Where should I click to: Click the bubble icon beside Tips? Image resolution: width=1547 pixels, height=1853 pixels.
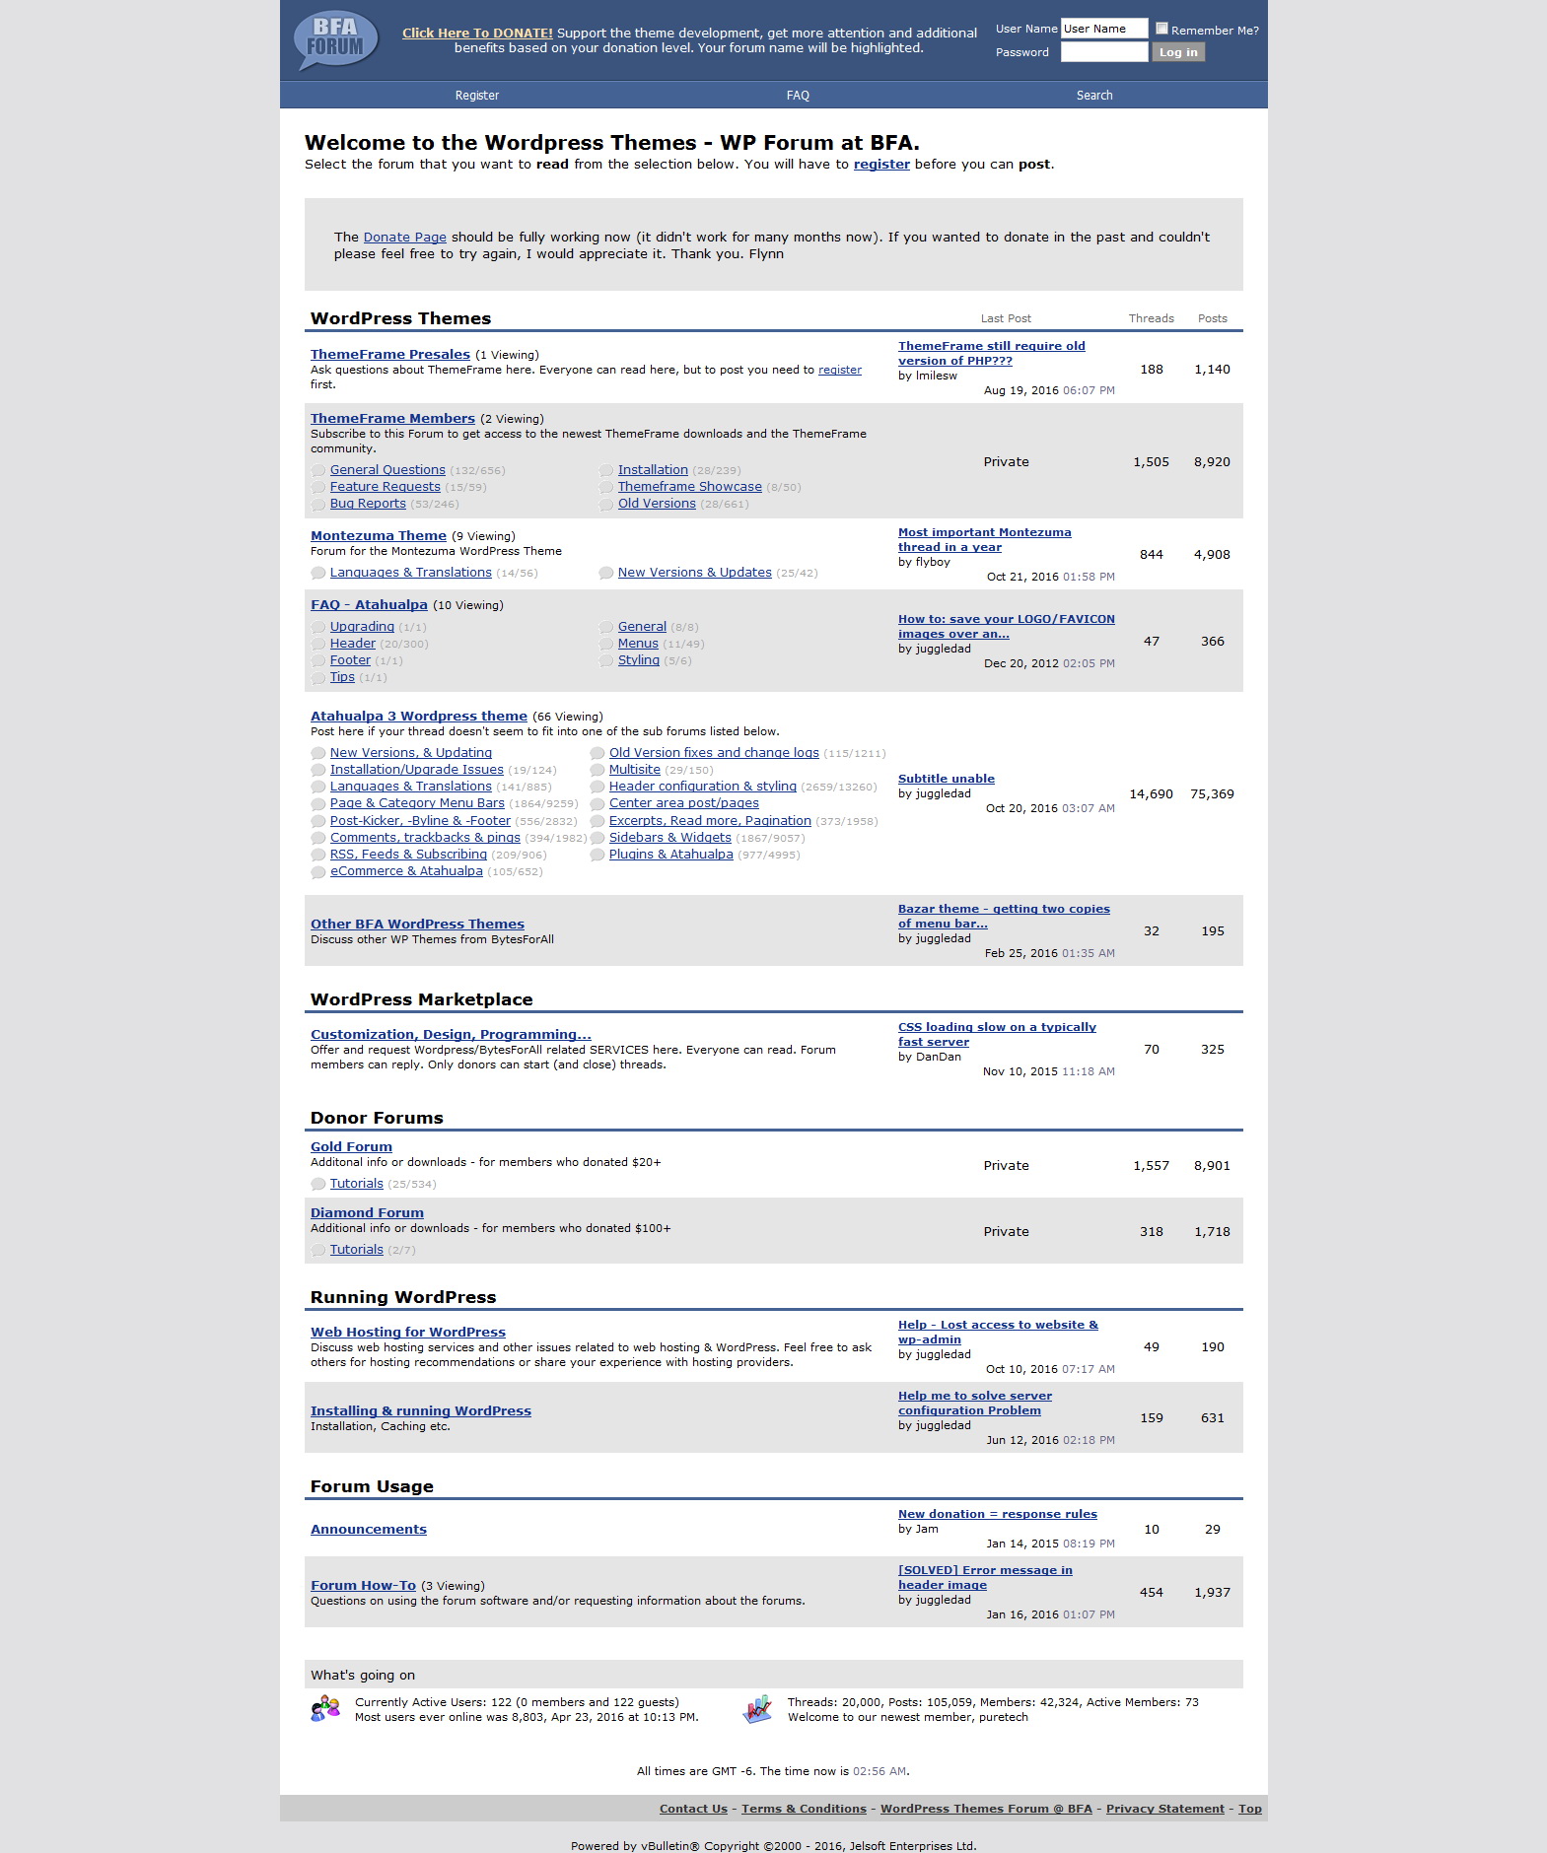(318, 678)
